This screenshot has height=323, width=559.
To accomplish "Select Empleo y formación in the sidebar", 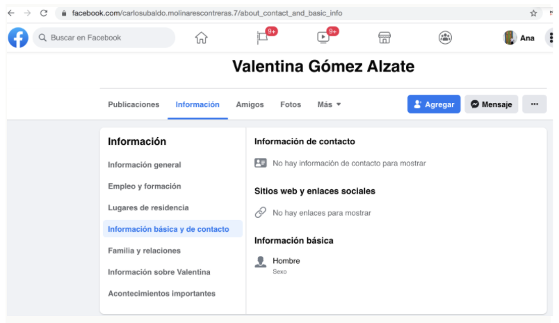I will pos(145,187).
